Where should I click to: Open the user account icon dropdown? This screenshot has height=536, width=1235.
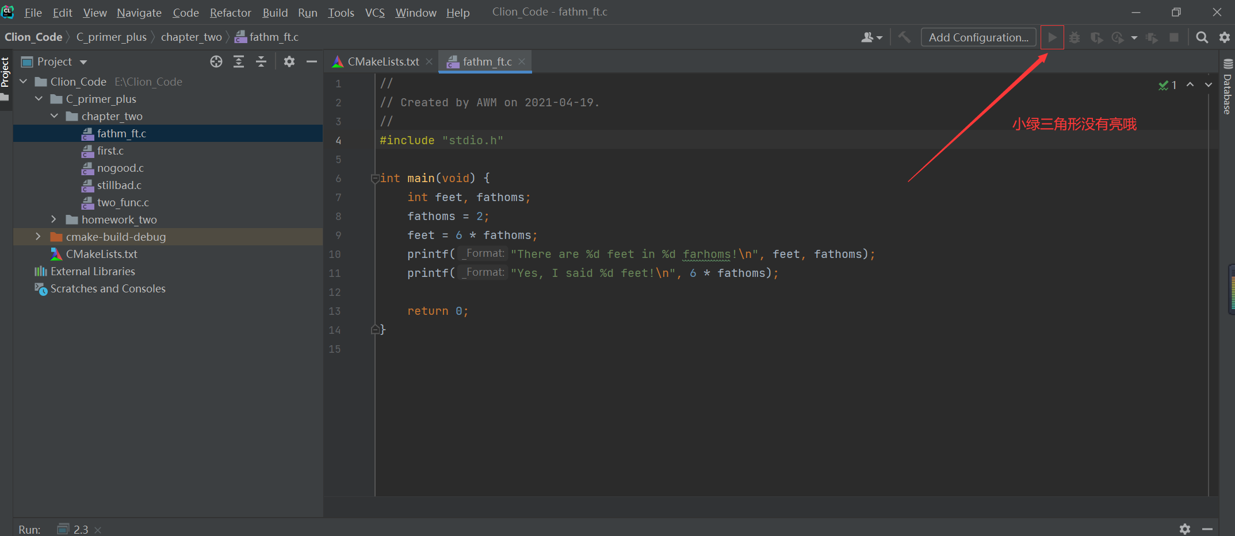tap(871, 37)
